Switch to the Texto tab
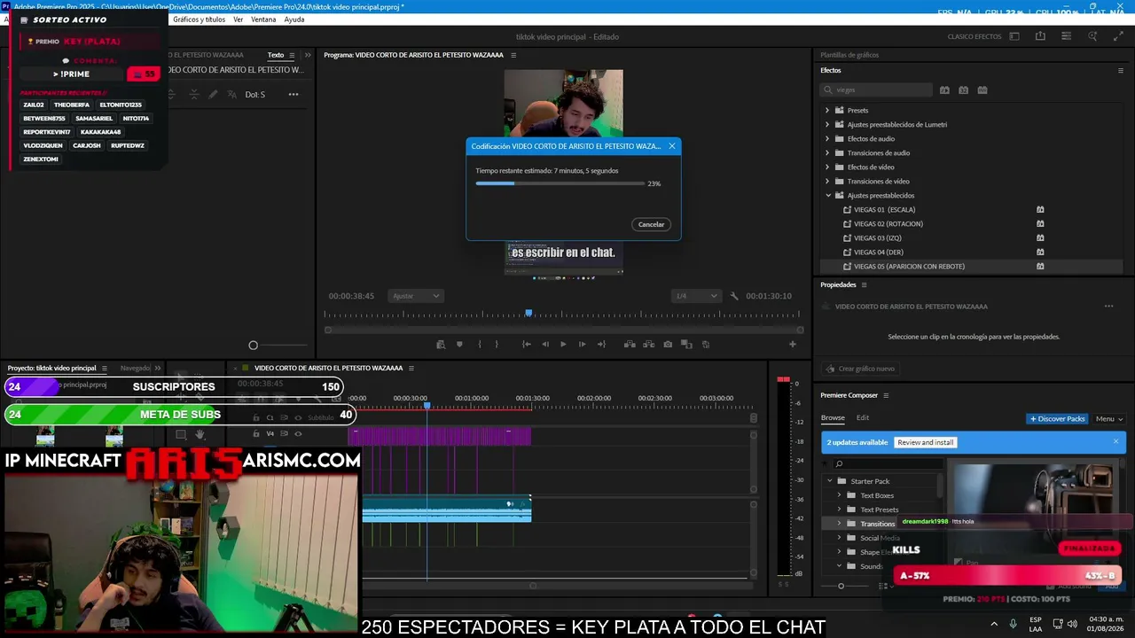Screen dimensions: 1135x638 pyautogui.click(x=276, y=55)
